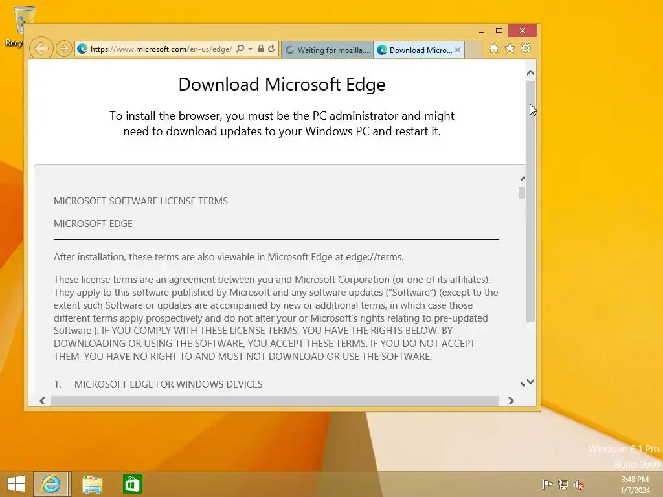Screen dimensions: 663x497
Task: Click MICROSOFT EDGE FOR WINDOWS DEVICES item
Action: click(x=168, y=384)
